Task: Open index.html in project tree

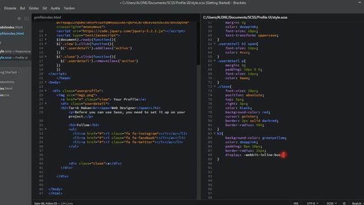Action: [x=6, y=88]
